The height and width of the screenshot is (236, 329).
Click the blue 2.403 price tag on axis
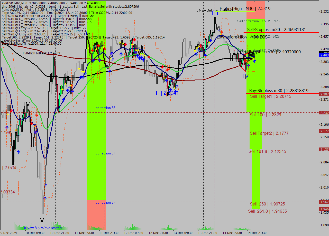(324, 55)
